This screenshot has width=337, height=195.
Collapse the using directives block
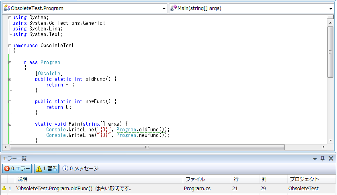click(x=10, y=18)
